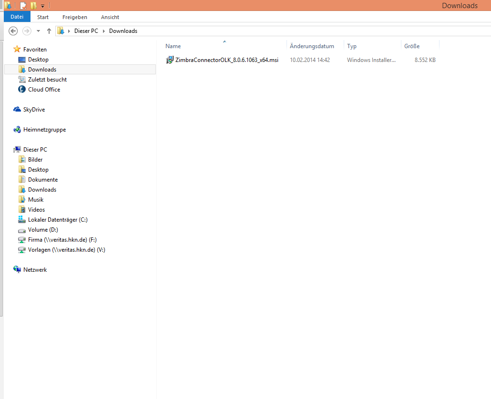The image size is (491, 399).
Task: Open Netzwerk in navigation pane
Action: click(x=35, y=270)
